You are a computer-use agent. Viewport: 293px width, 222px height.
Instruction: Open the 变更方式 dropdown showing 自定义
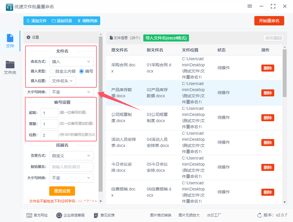pos(71,156)
